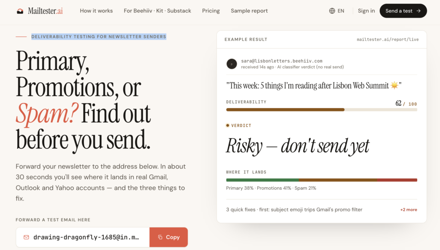This screenshot has width=440, height=250.
Task: Click the brown Promotions segment of the landing bar
Action: (338, 180)
